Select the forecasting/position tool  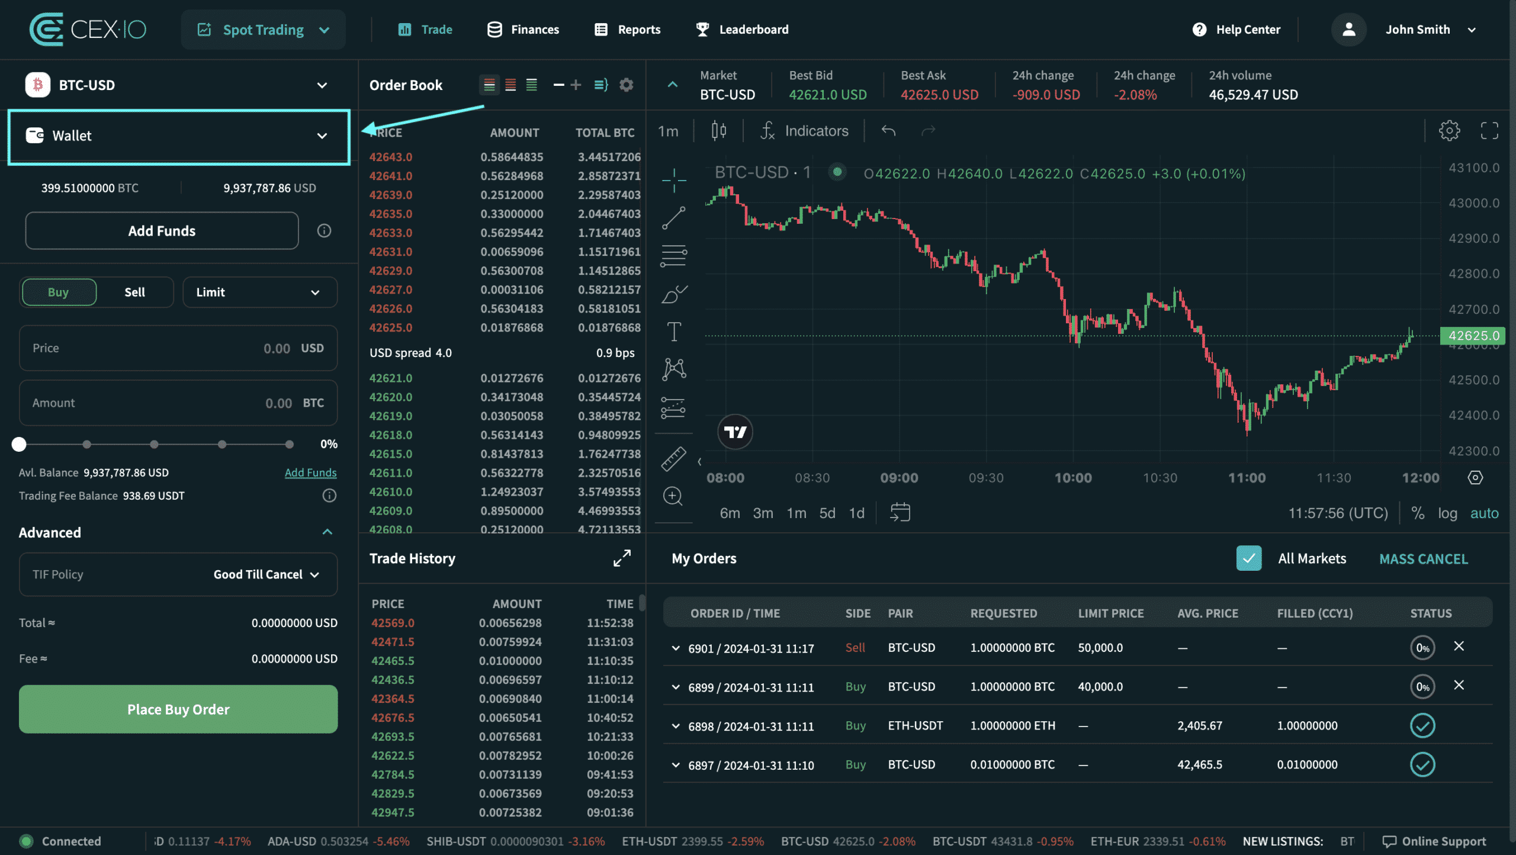click(x=674, y=407)
